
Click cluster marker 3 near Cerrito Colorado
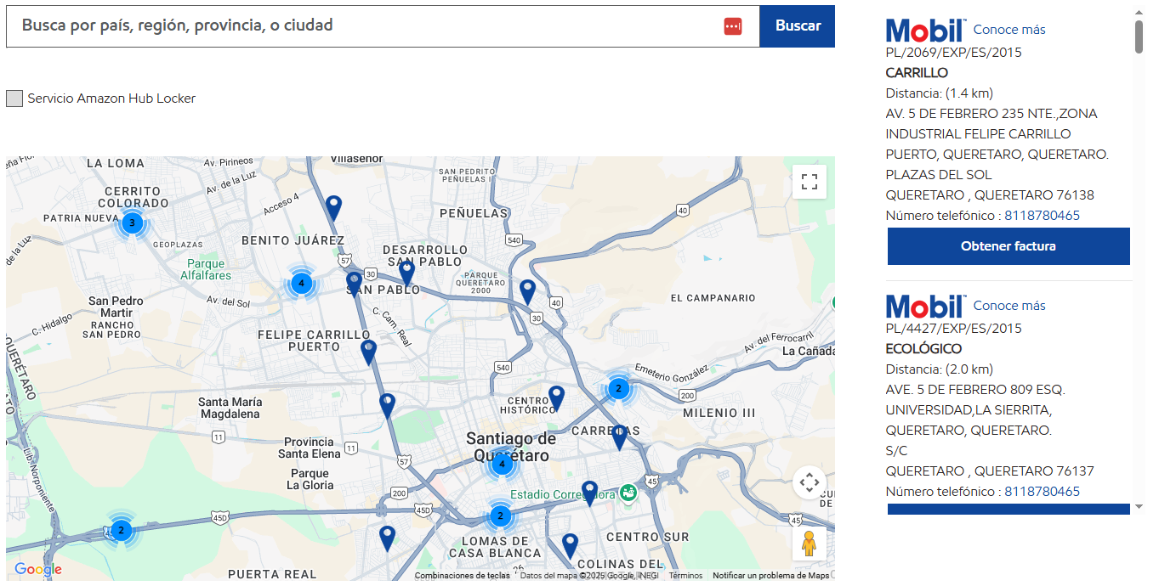tap(132, 223)
